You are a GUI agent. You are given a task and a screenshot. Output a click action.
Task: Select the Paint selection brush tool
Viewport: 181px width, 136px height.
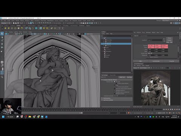point(2,40)
